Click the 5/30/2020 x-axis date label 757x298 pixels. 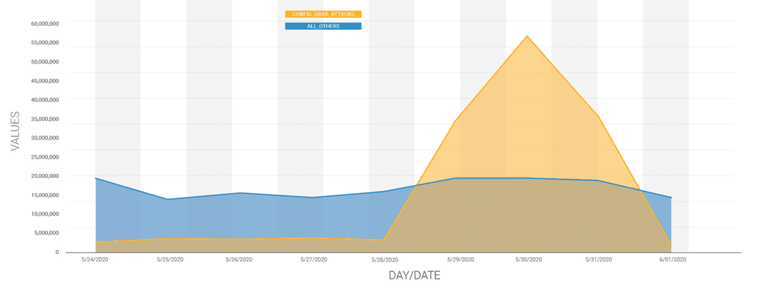[x=528, y=260]
